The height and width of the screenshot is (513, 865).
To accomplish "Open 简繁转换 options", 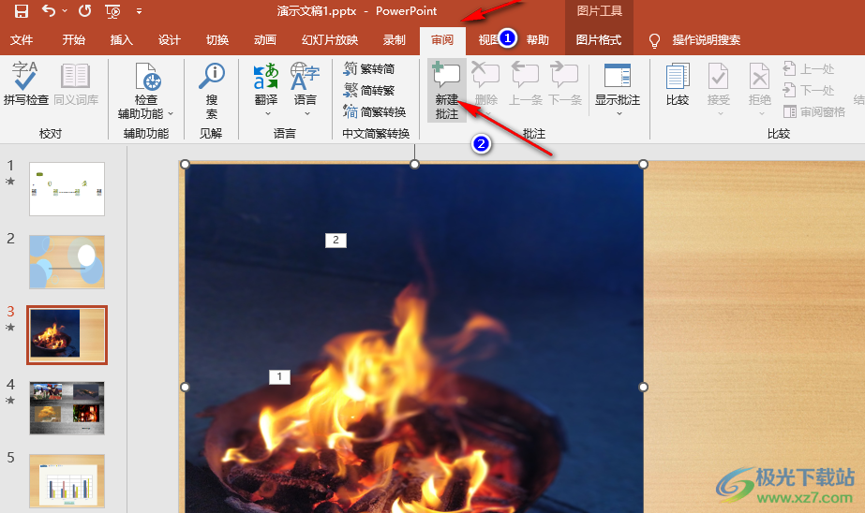I will click(375, 111).
